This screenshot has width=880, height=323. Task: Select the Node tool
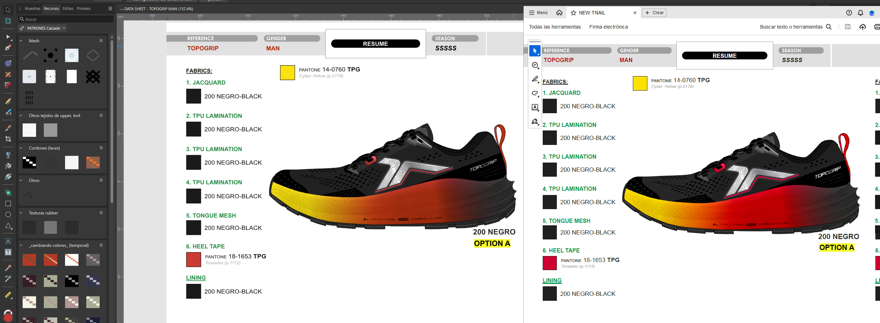click(8, 37)
